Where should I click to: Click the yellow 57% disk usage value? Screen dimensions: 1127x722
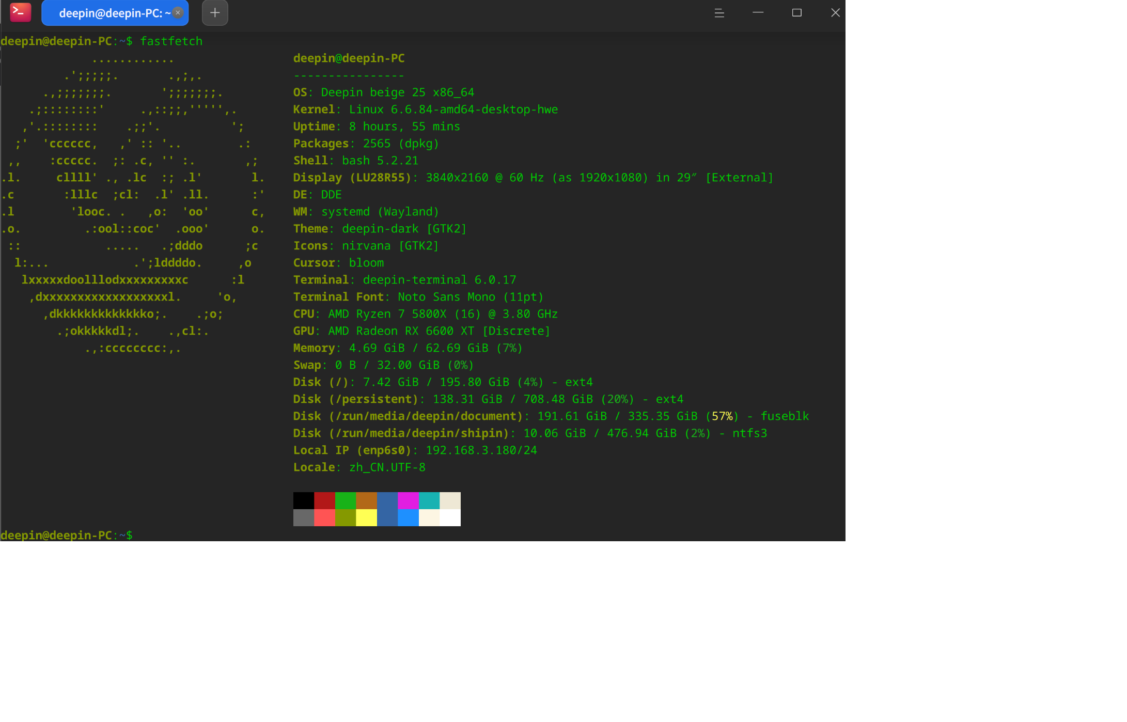(722, 416)
